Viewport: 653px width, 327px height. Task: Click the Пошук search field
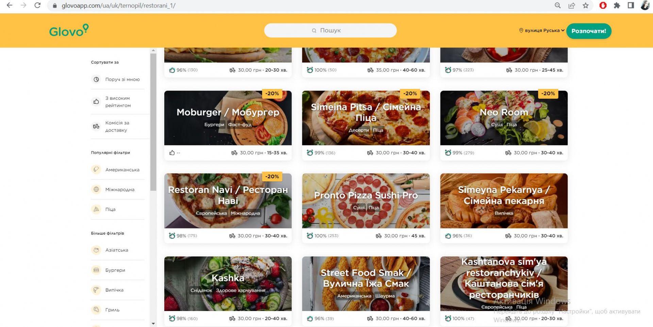(x=330, y=30)
